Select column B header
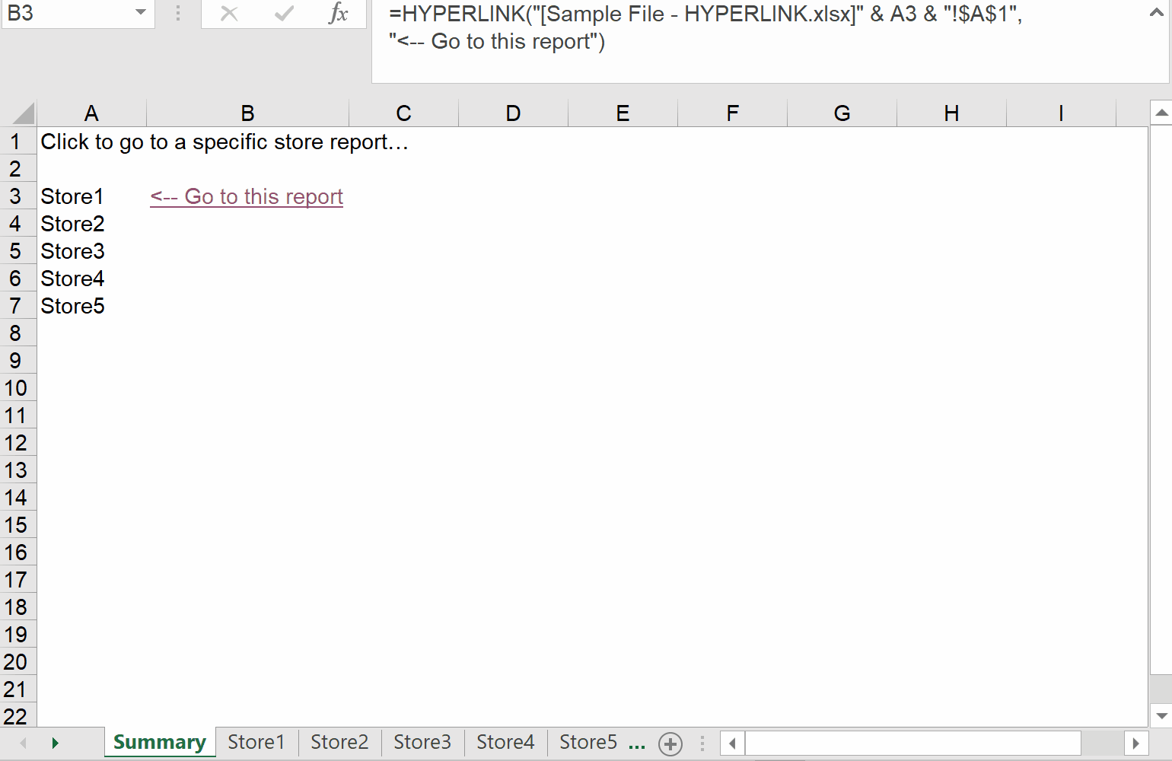The image size is (1172, 761). coord(247,113)
